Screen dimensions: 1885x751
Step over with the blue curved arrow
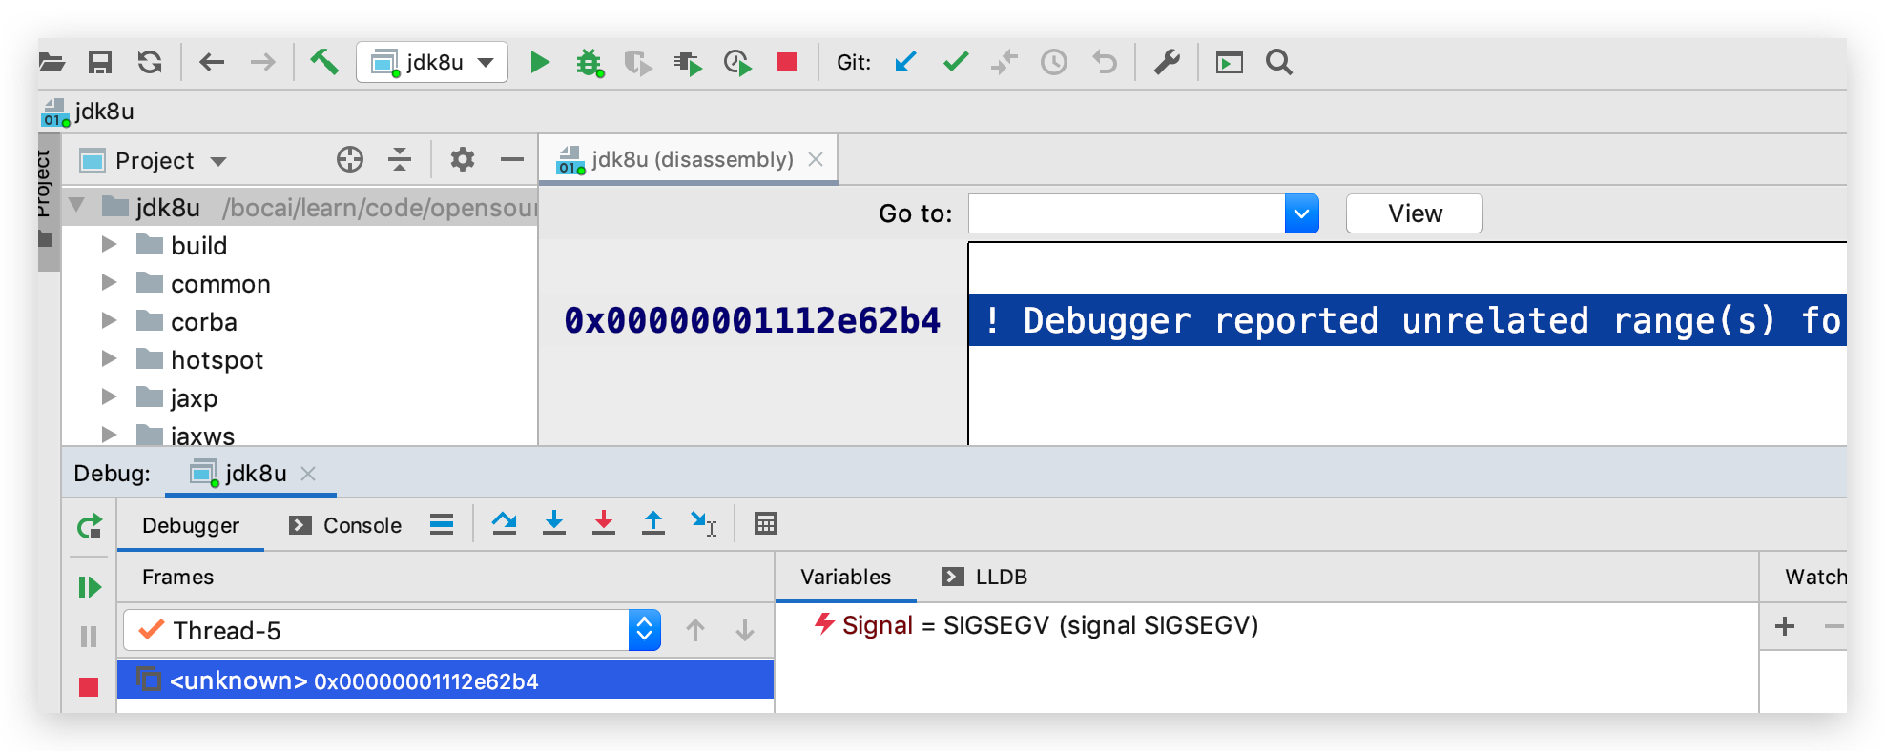tap(505, 523)
